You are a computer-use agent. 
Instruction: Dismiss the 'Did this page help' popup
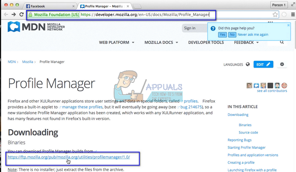coord(288,25)
